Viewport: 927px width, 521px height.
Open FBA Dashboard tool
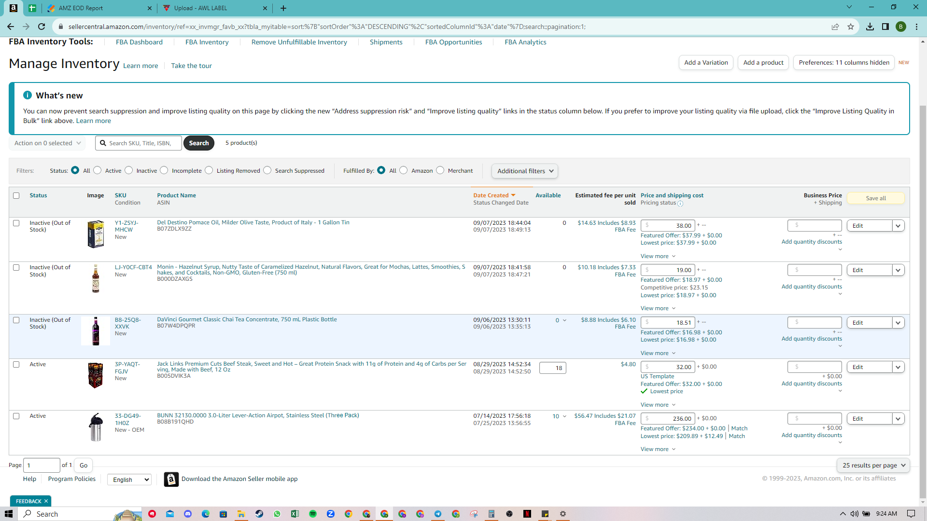pyautogui.click(x=139, y=42)
